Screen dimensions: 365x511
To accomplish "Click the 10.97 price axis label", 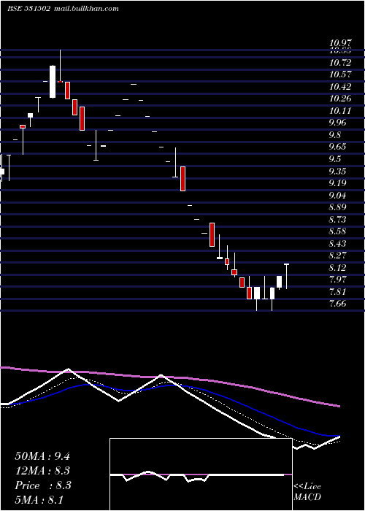I will point(340,43).
